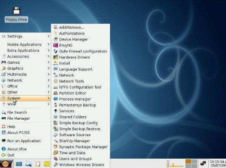Screen dimensions: 226x168
Task: Click the Authorizations keys icon
Action: (x=56, y=33)
